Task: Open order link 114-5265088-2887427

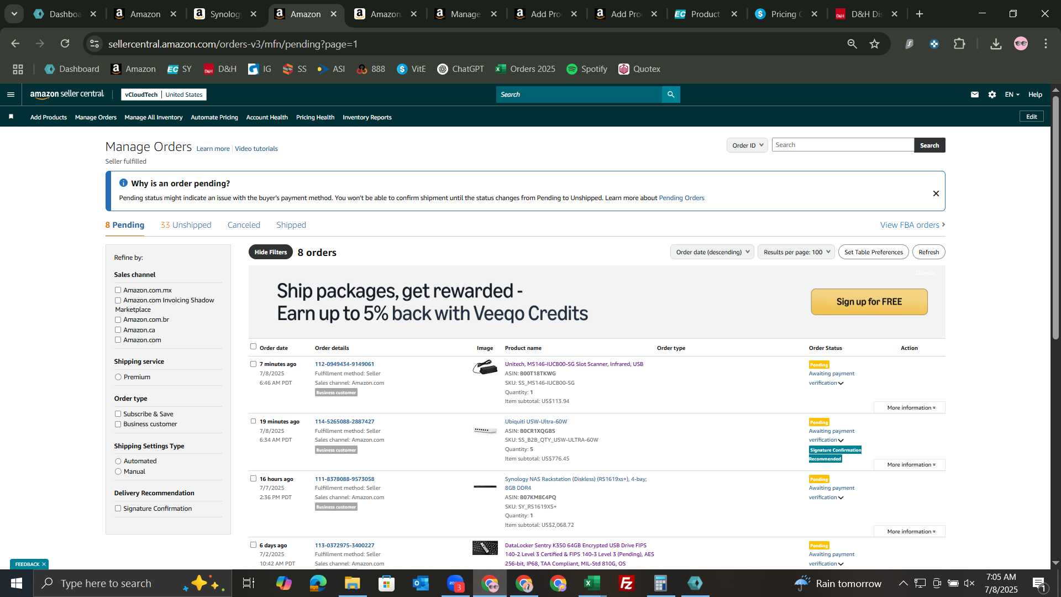Action: [x=344, y=421]
